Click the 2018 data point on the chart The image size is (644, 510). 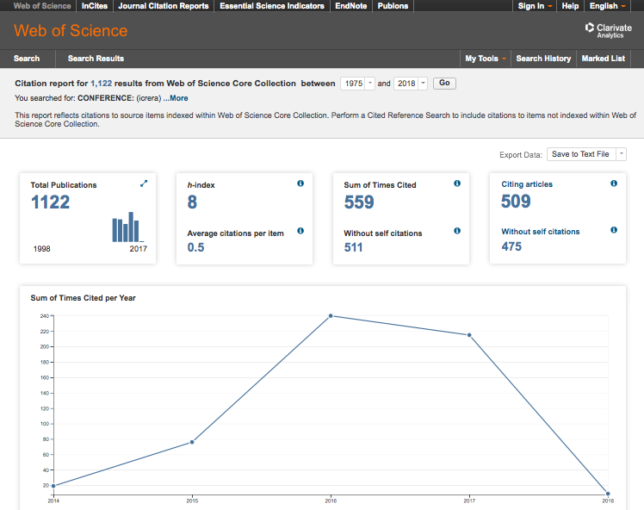(x=608, y=494)
